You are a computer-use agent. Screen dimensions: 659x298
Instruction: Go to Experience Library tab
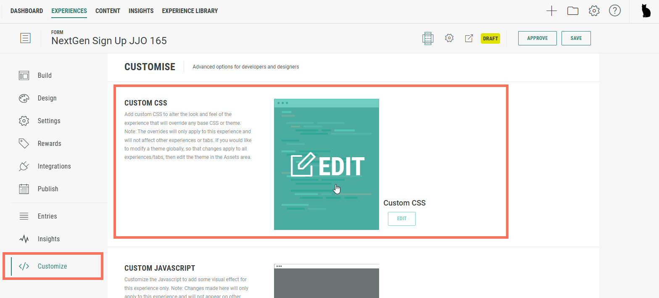coord(190,11)
